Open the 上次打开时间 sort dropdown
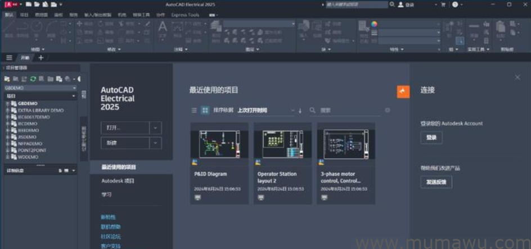531x249 pixels. click(x=266, y=110)
